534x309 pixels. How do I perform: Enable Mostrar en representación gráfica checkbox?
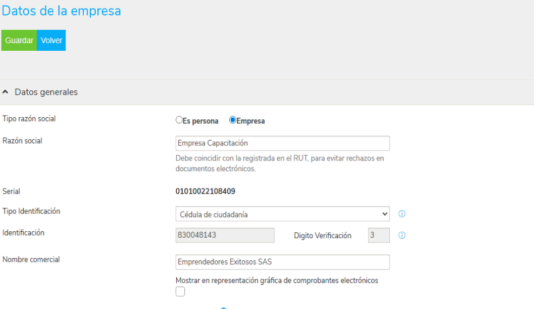[x=180, y=292]
